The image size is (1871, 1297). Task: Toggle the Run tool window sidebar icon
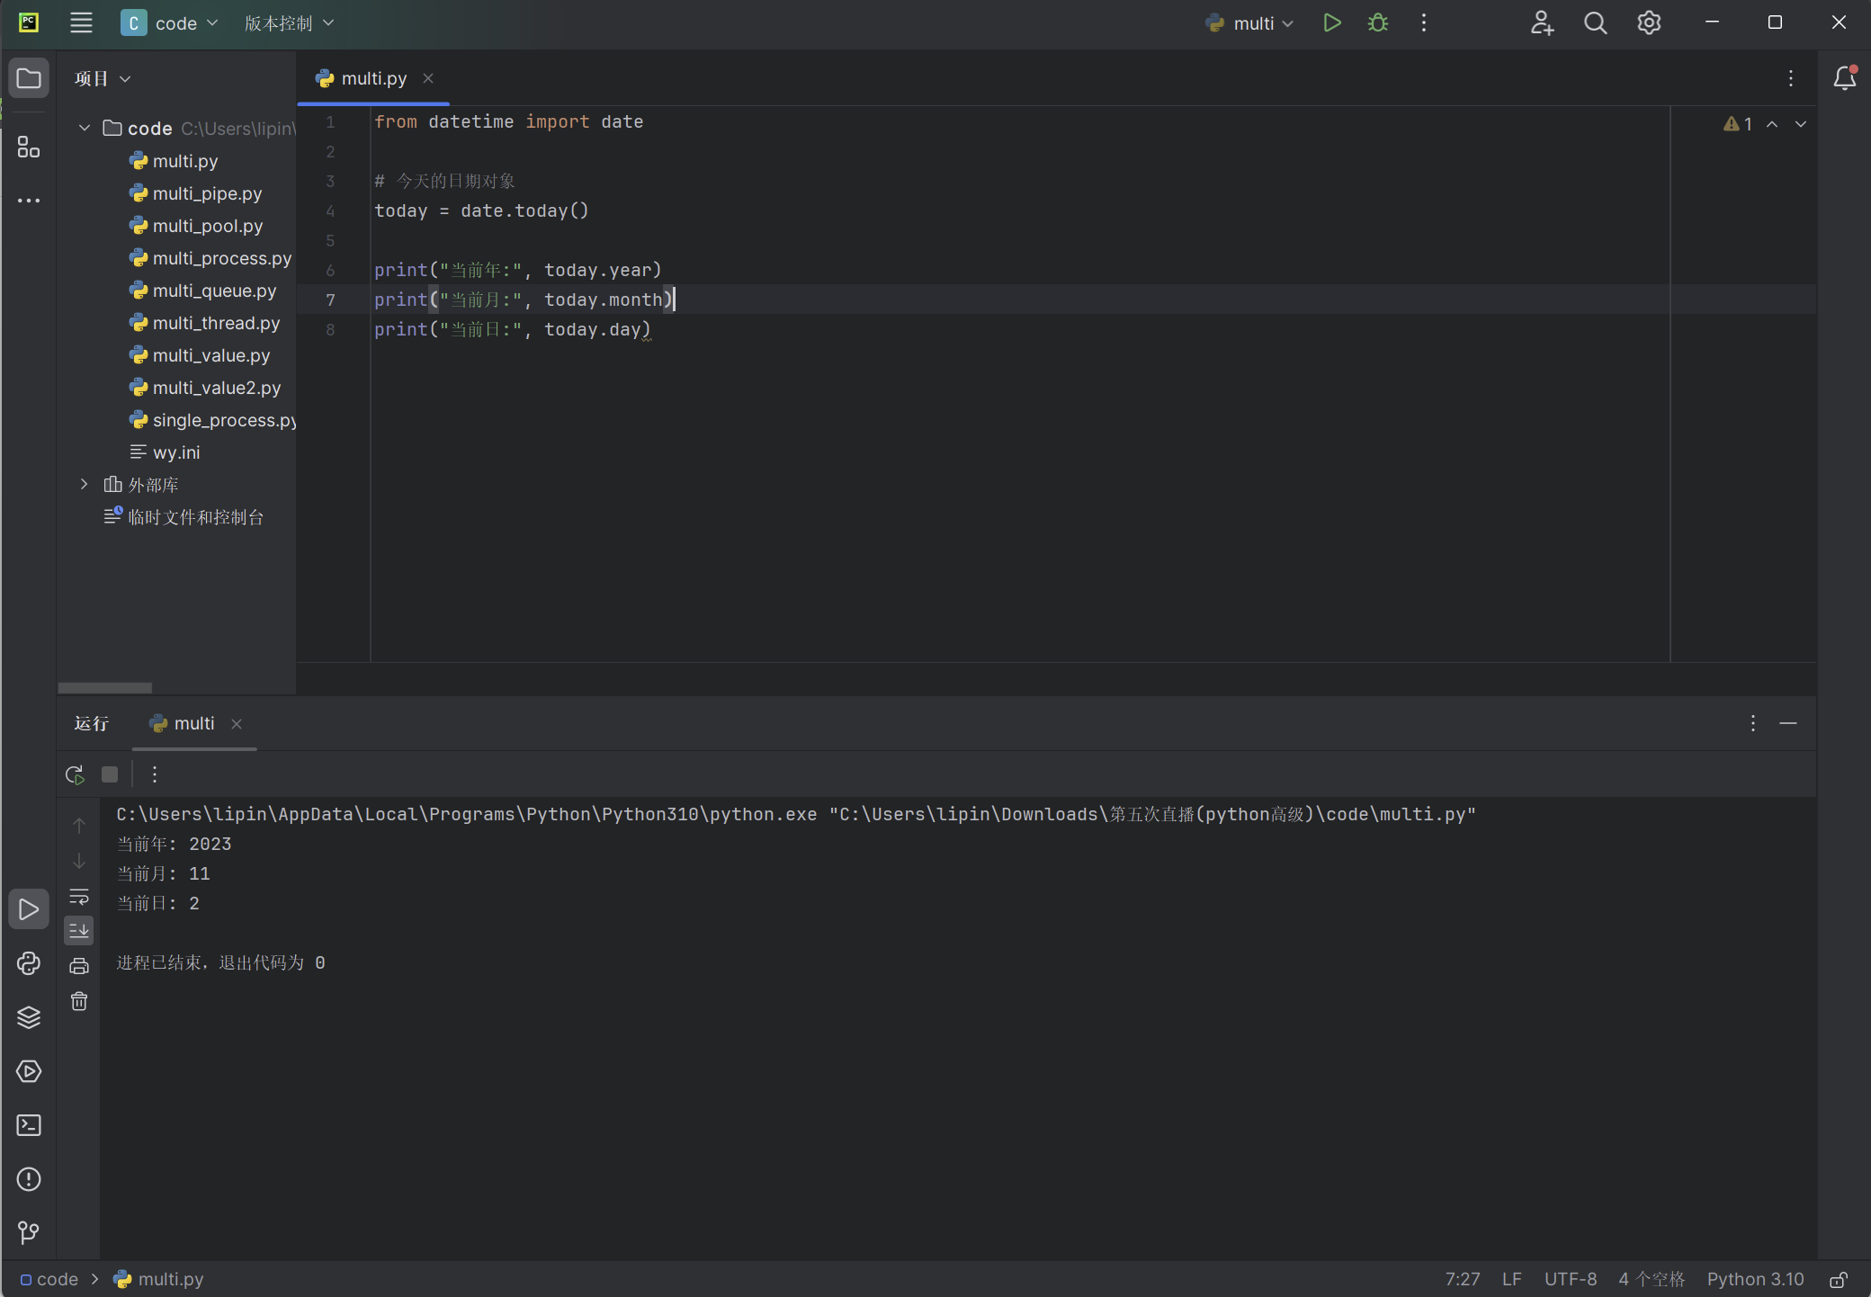[29, 909]
